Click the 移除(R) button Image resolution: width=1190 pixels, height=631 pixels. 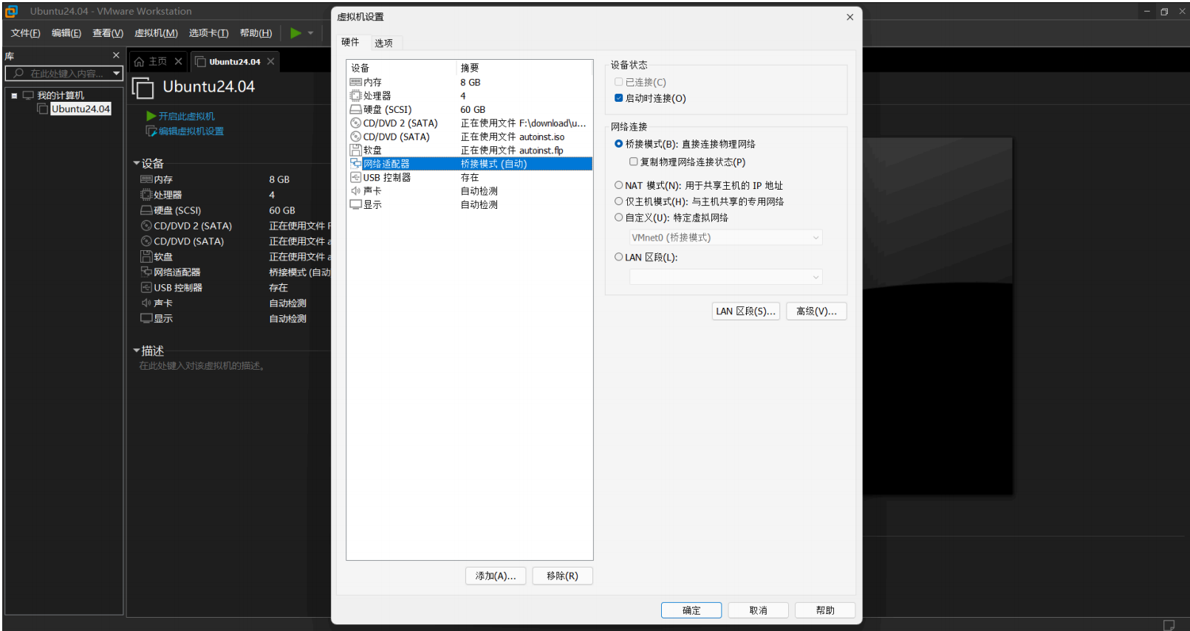click(562, 576)
